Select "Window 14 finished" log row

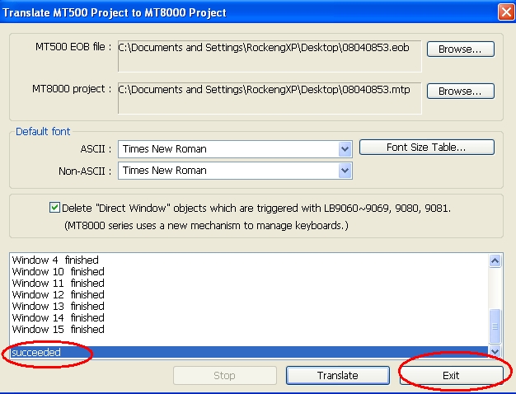click(249, 317)
